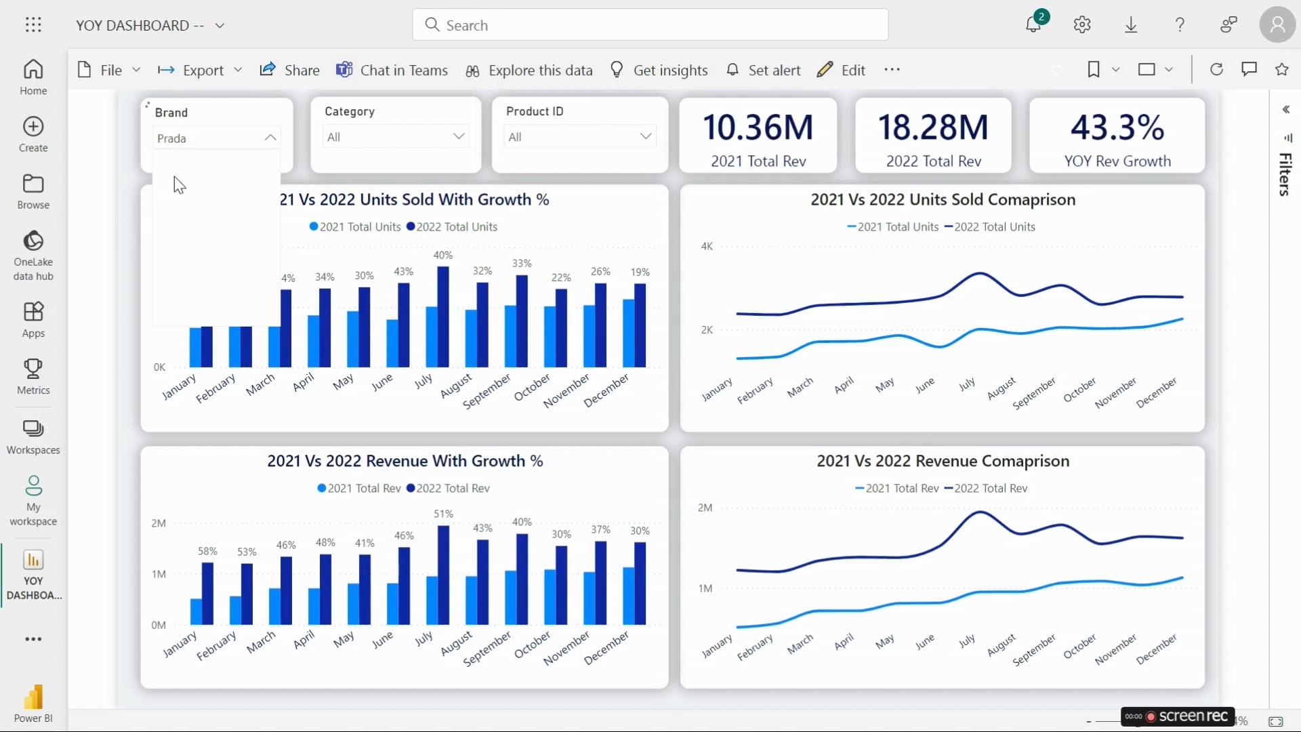1301x732 pixels.
Task: Go to Home in the sidebar
Action: (33, 77)
